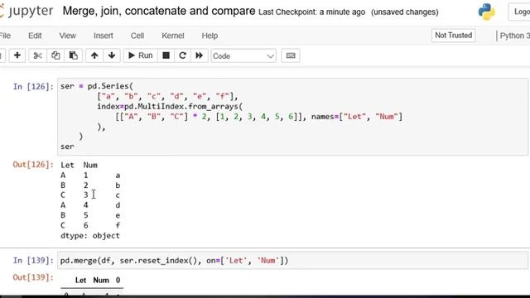
Task: Click 'pd.MultiIndex.from_arrays(' in the code
Action: point(183,107)
